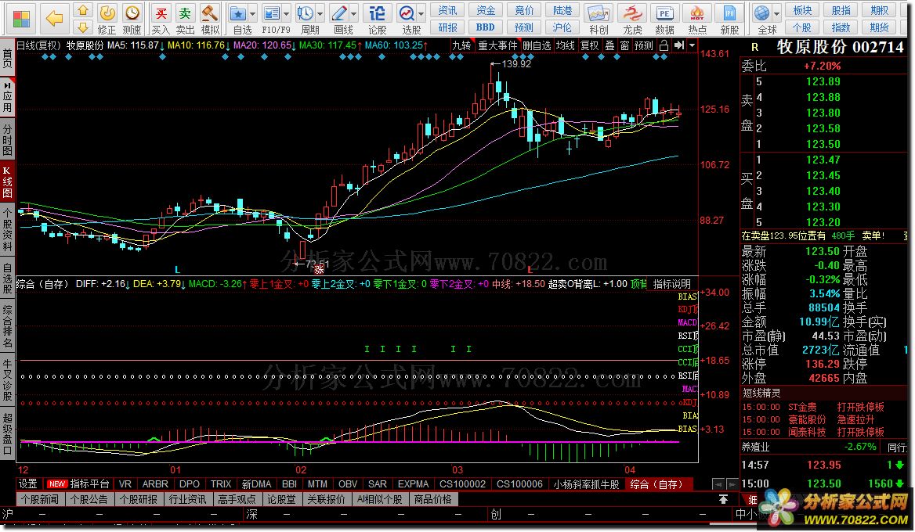Toggle 预测 in chart toolbar
Image resolution: width=915 pixels, height=532 pixels.
[644, 45]
